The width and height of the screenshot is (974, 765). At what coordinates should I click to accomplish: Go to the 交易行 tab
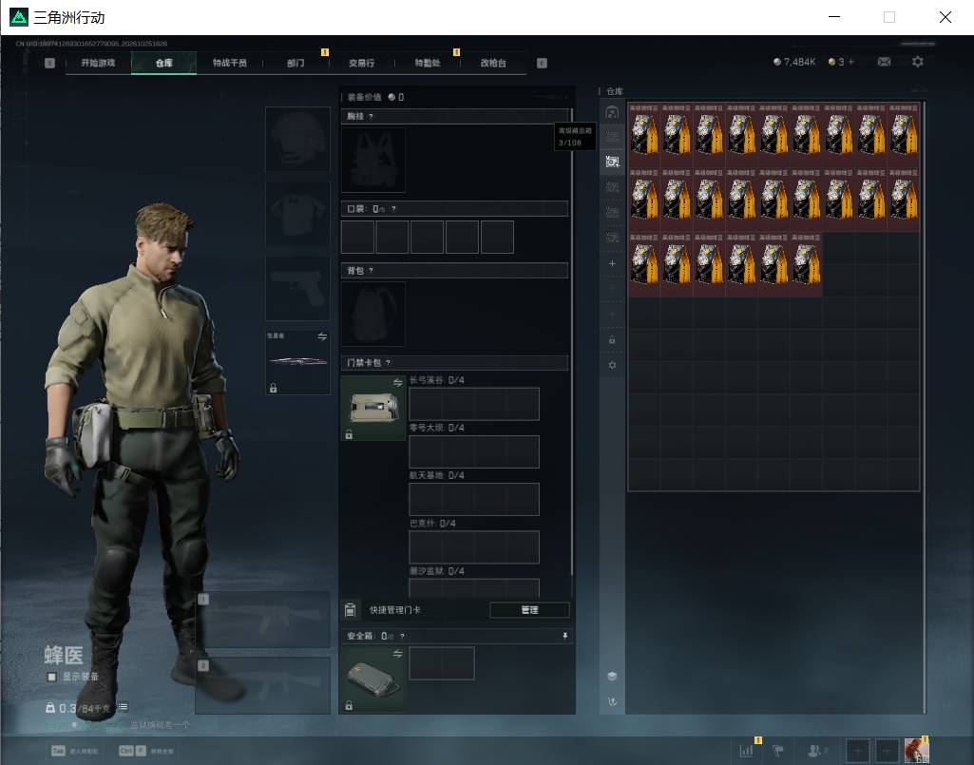(x=361, y=63)
